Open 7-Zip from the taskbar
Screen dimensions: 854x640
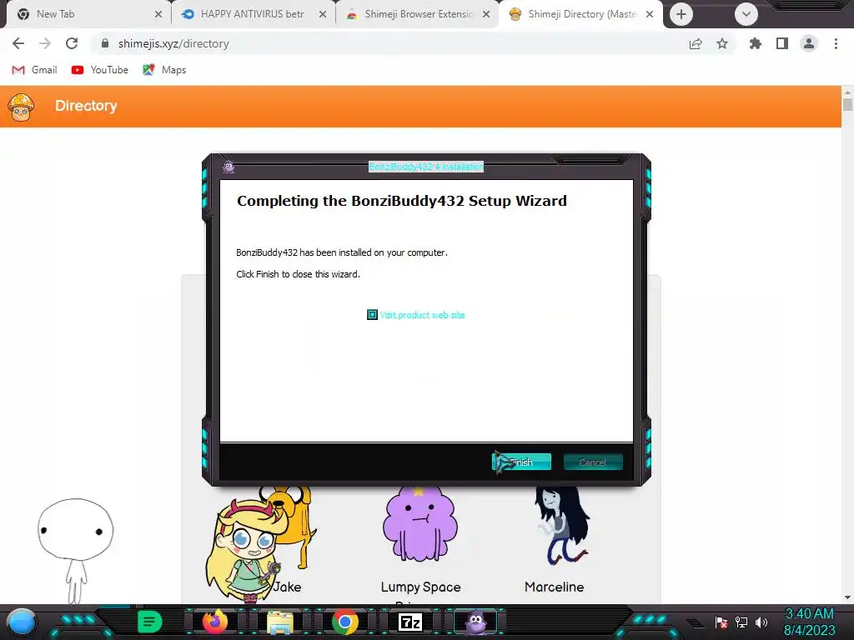click(410, 622)
